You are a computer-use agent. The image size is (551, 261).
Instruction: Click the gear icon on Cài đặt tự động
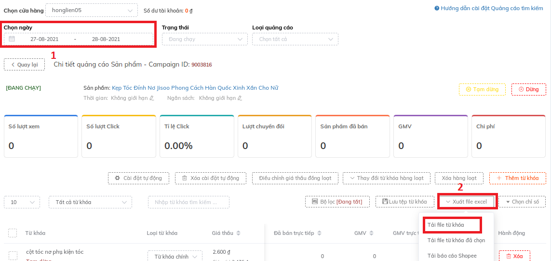(x=117, y=178)
